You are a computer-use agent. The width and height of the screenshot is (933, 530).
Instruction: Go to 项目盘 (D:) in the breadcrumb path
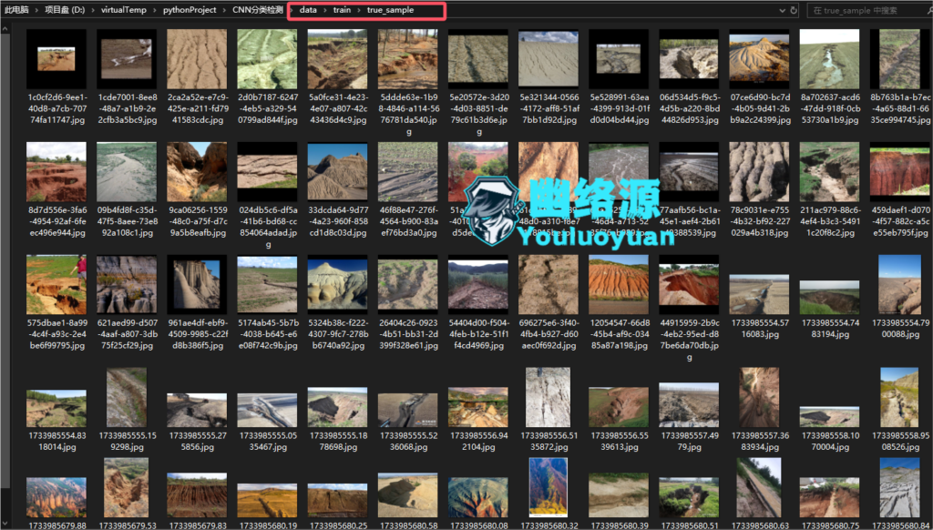[x=65, y=10]
